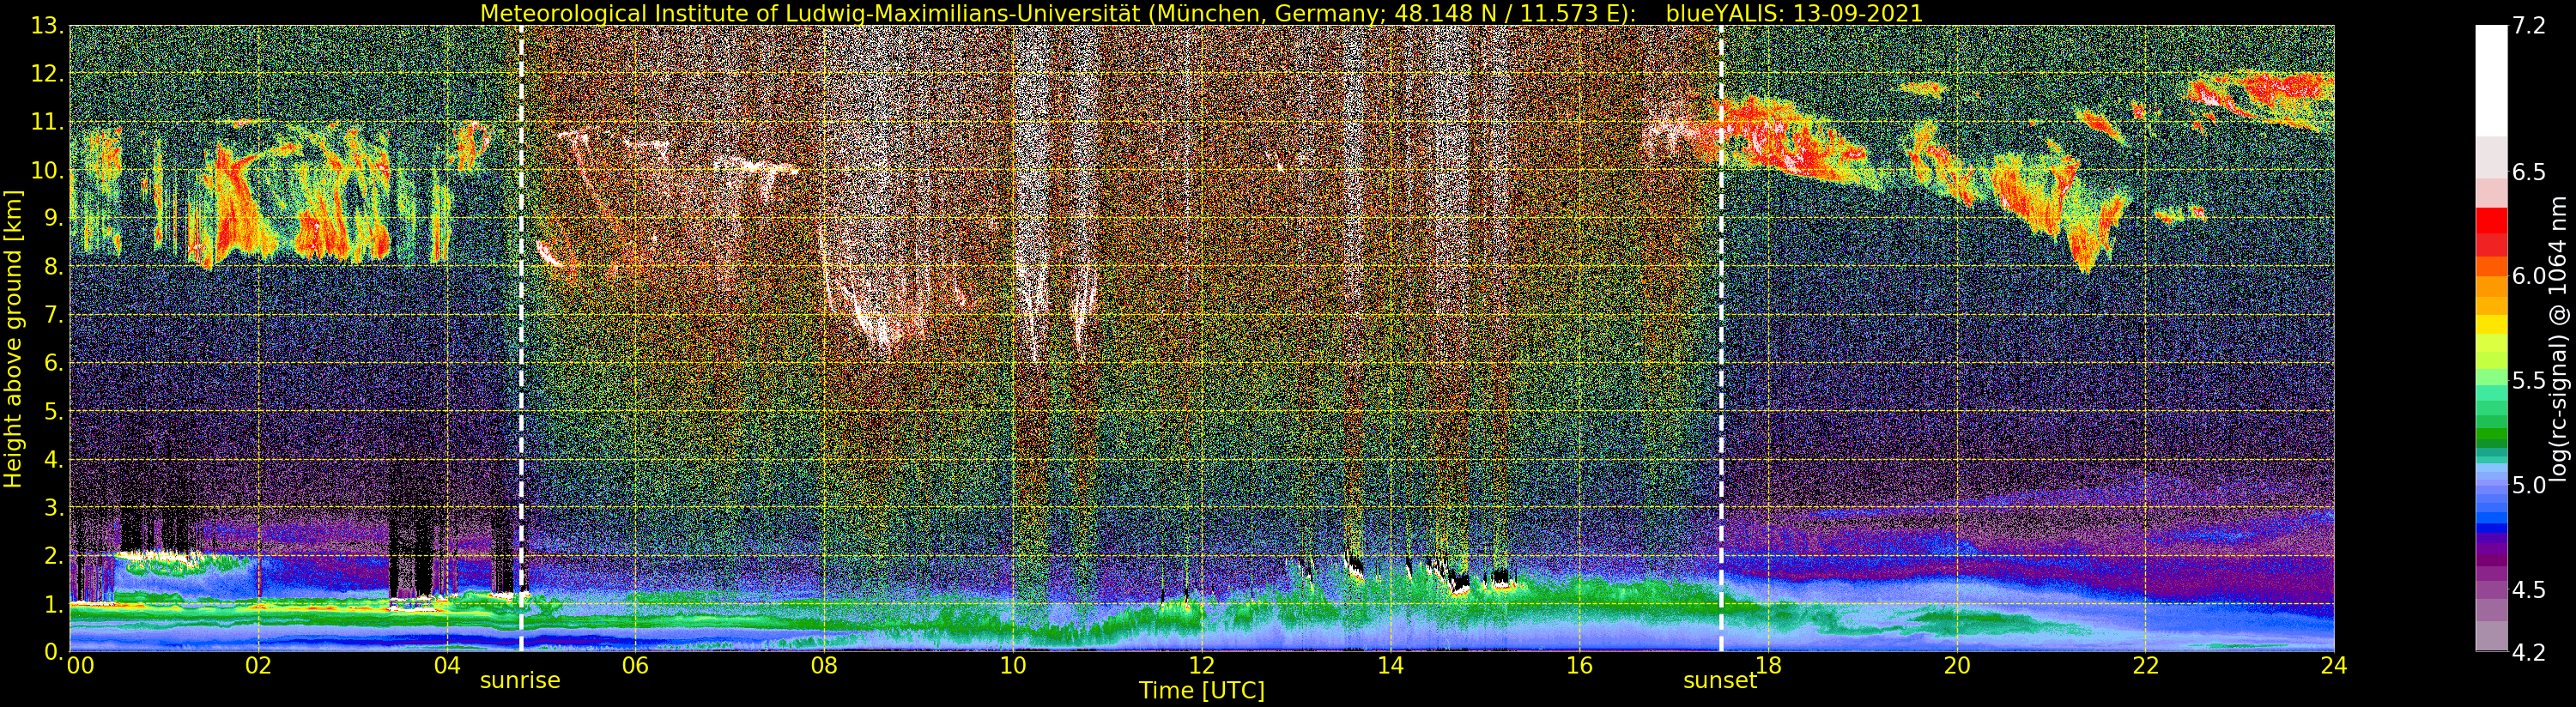Viewport: 2576px width, 707px height.
Task: Click the colorbar value 5.5
Action: (2529, 381)
